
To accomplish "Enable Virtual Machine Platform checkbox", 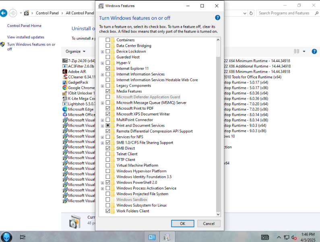I will tap(108, 165).
